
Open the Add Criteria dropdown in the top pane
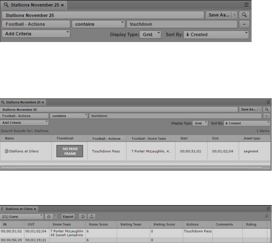click(36, 33)
